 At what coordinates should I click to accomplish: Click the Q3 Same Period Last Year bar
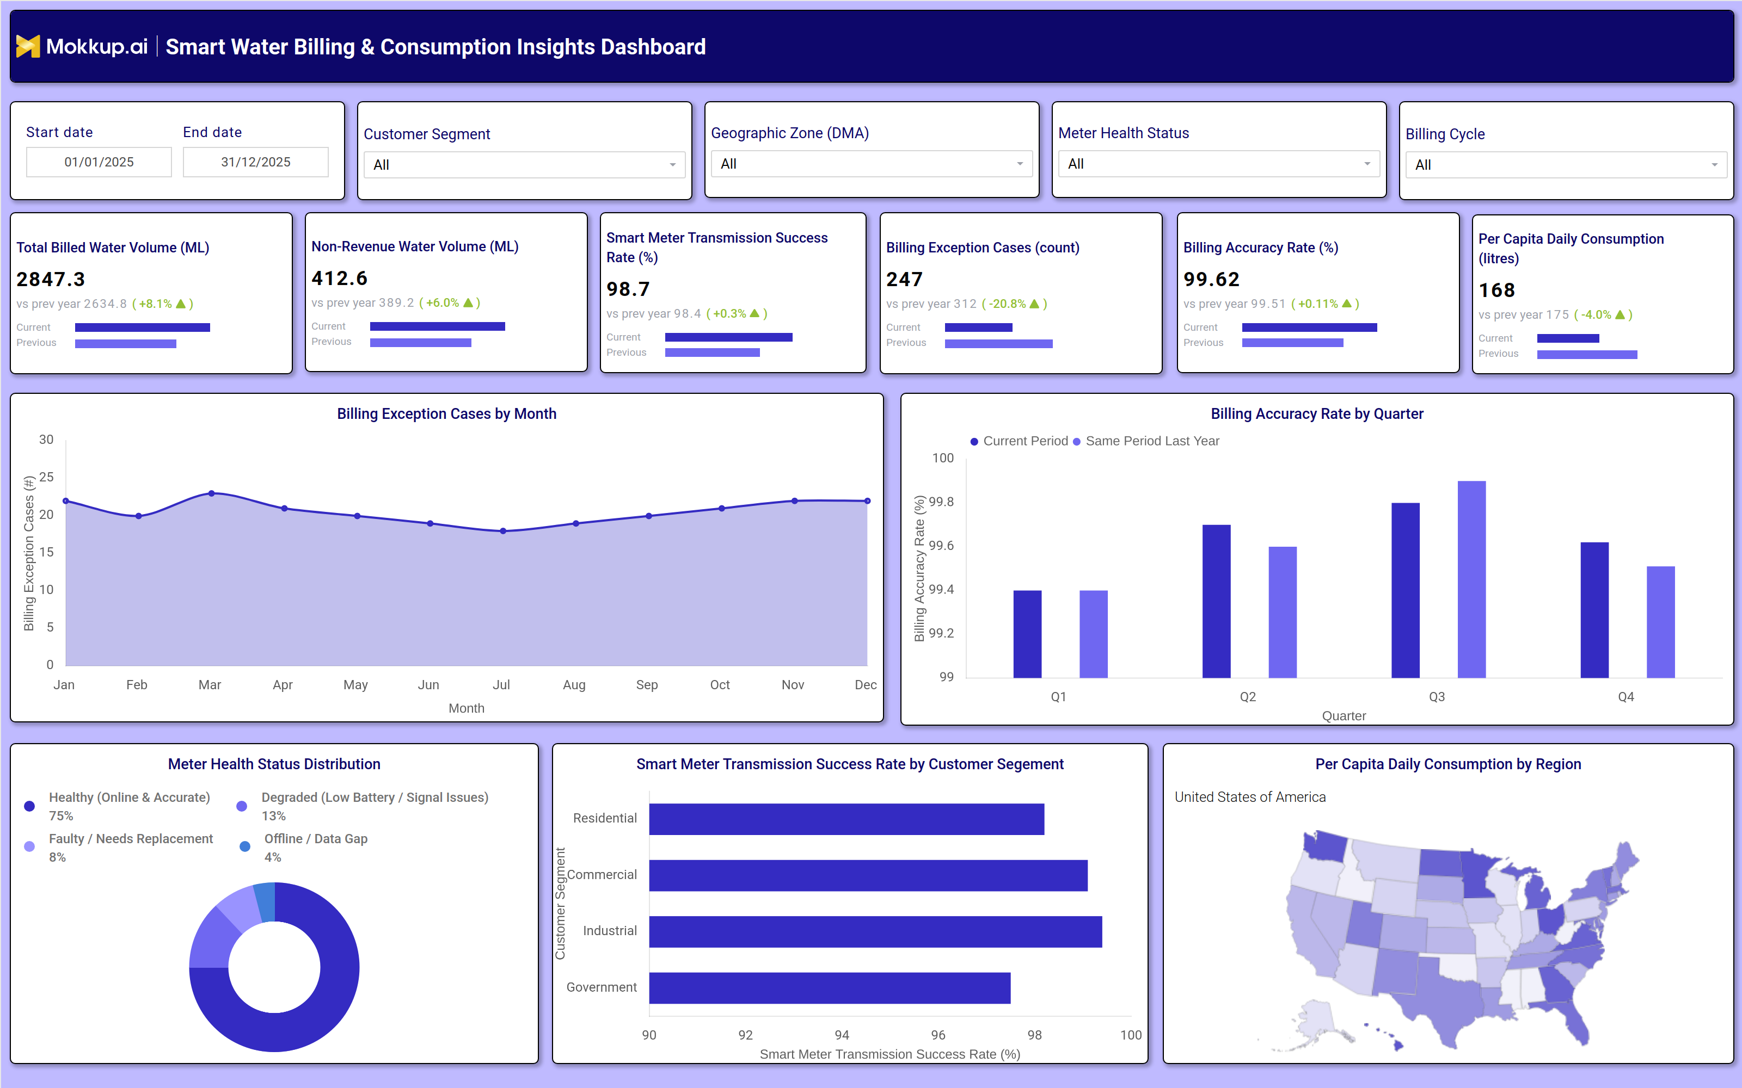[1471, 579]
